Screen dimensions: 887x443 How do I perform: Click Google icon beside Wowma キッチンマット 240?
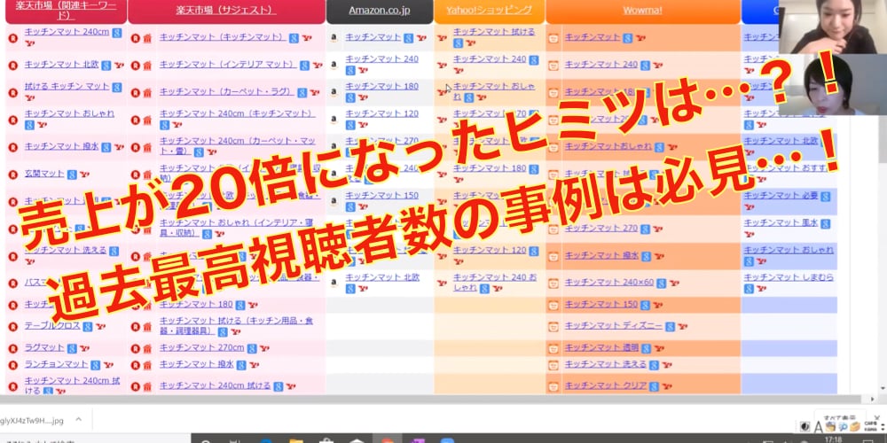[644, 66]
